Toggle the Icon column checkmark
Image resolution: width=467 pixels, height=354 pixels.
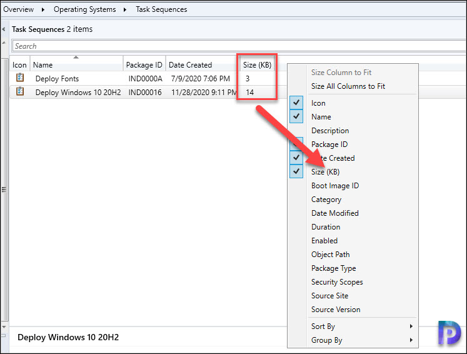click(x=296, y=103)
